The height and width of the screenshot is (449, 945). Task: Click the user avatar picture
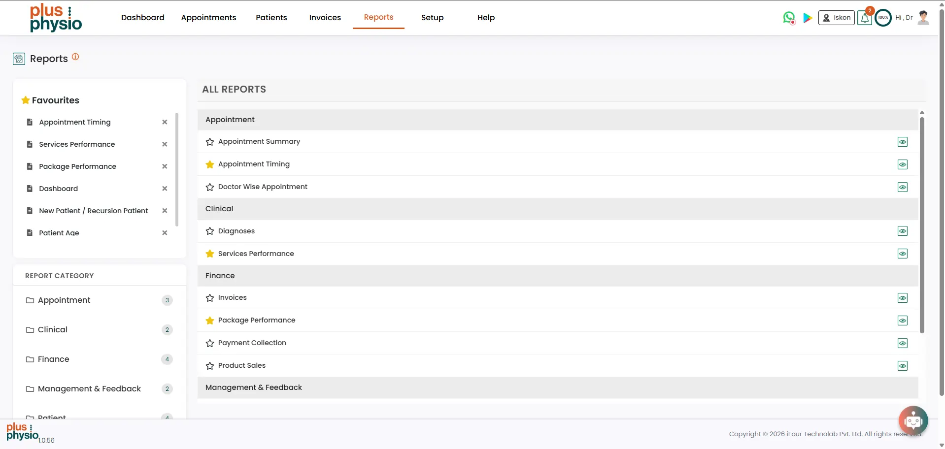(923, 18)
